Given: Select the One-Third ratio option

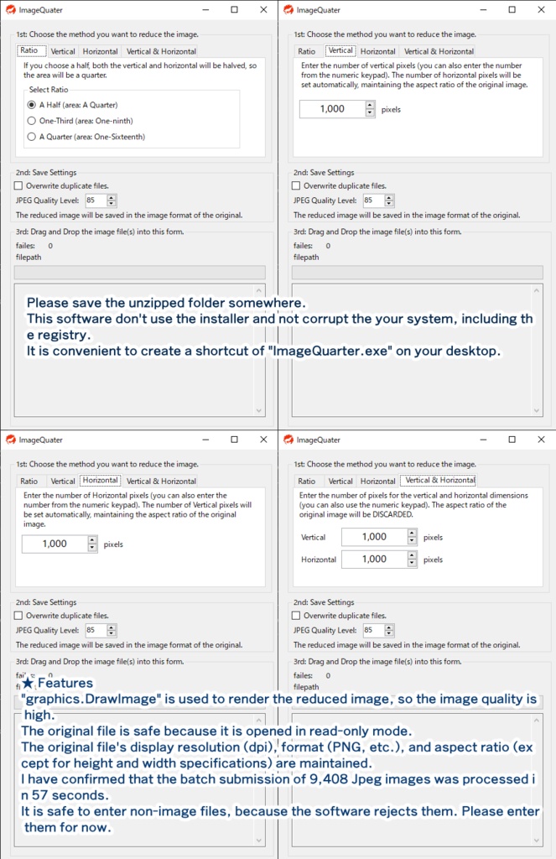Looking at the screenshot, I should (32, 121).
